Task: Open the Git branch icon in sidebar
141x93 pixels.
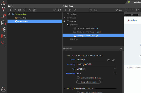Action: [x=3, y=9]
